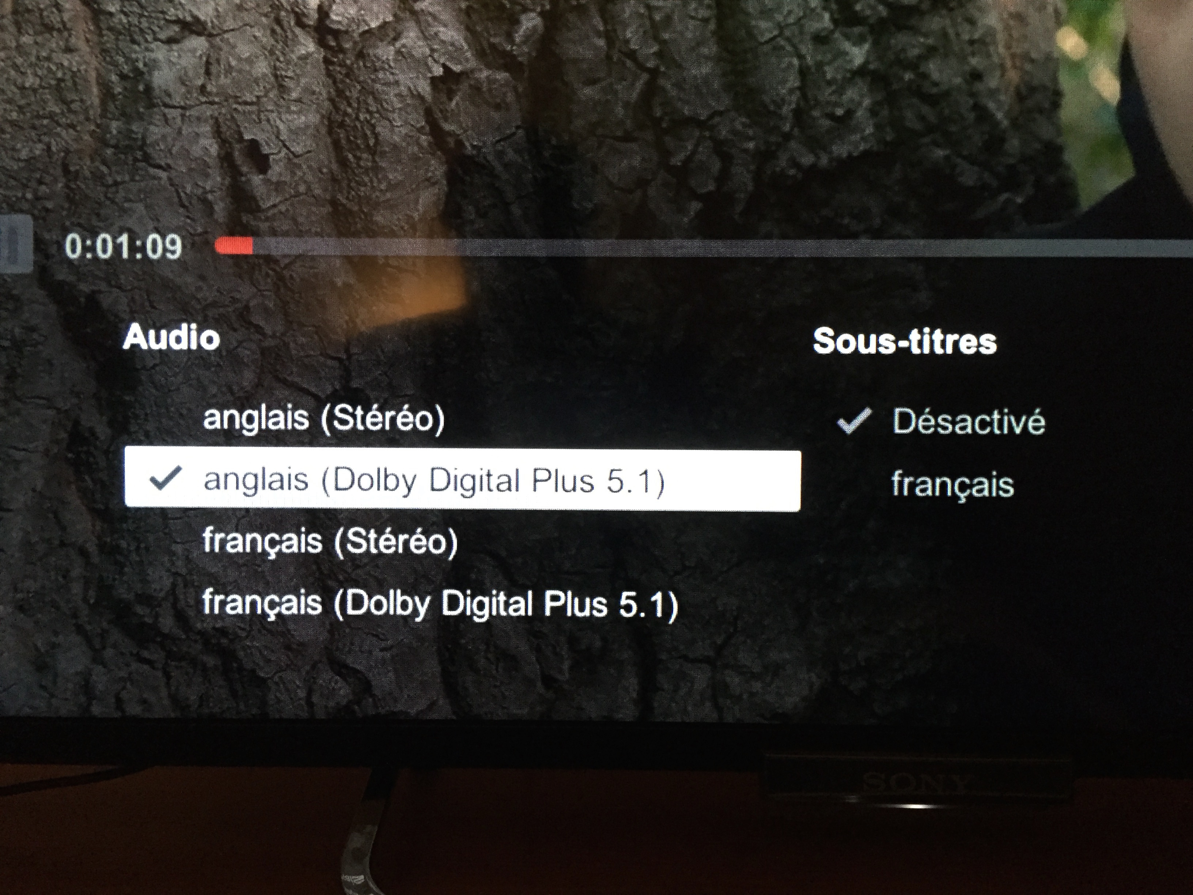Click the Audio section heading

[x=171, y=338]
